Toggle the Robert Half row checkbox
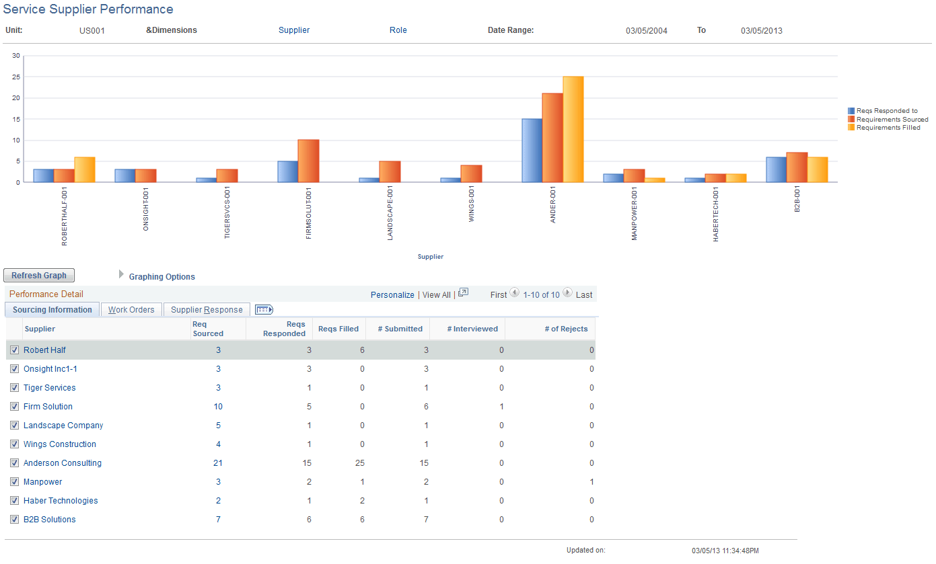This screenshot has height=564, width=936. point(14,350)
